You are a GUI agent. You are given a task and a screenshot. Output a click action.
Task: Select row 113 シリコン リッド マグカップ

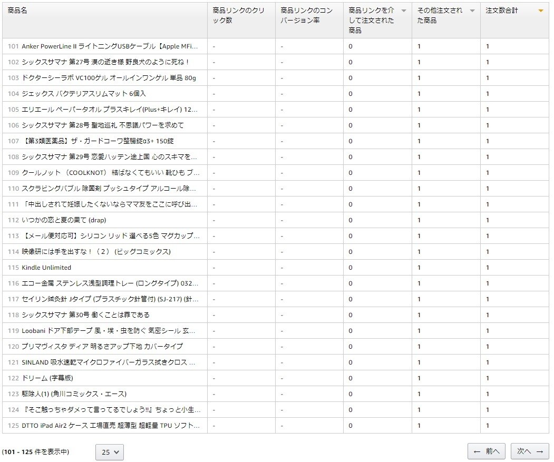(276, 236)
